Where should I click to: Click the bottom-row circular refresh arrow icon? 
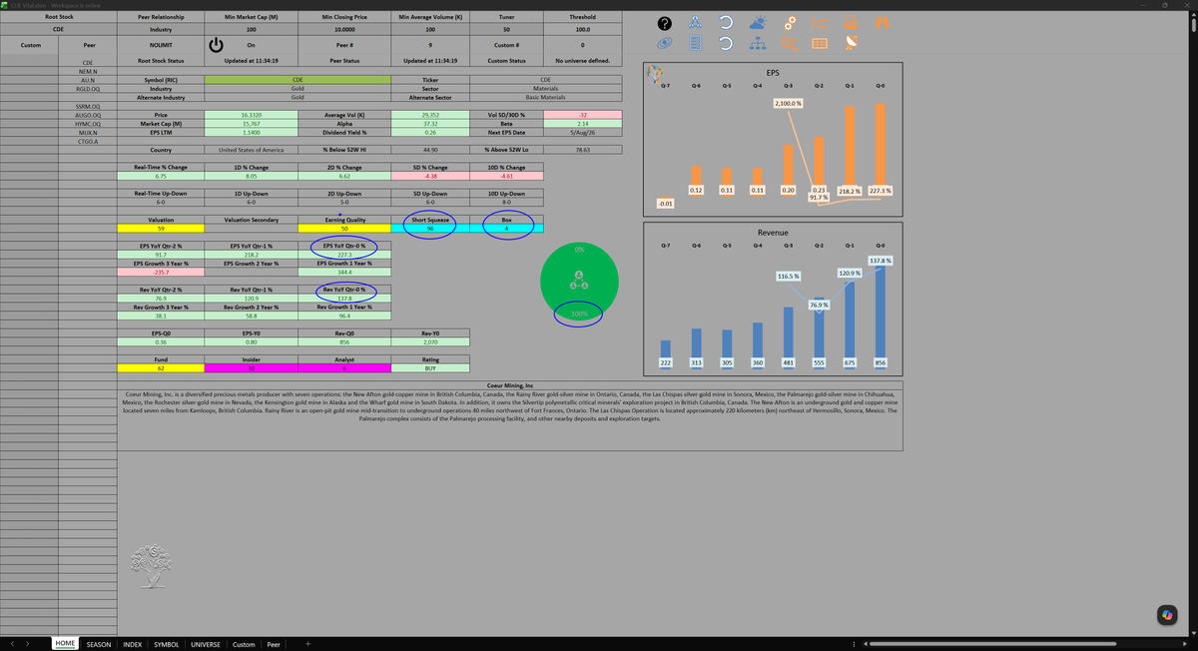click(727, 44)
